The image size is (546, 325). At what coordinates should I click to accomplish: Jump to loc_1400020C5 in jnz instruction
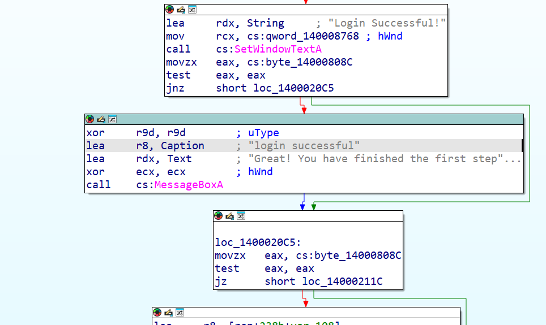point(293,88)
